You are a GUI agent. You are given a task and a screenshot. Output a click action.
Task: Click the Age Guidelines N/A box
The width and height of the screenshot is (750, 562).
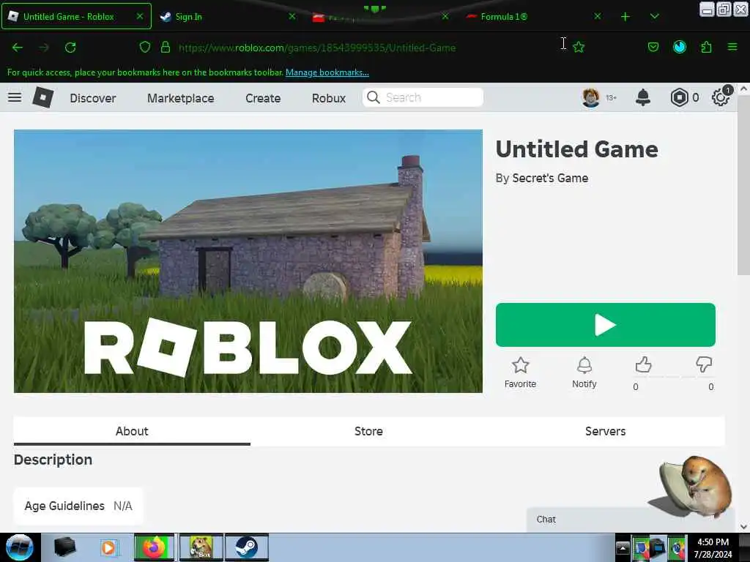point(78,506)
